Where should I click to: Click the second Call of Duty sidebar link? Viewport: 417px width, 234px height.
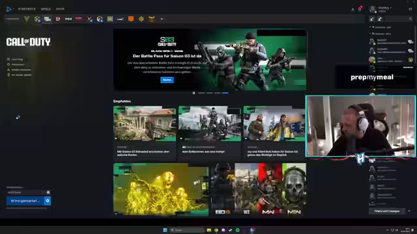point(16,64)
